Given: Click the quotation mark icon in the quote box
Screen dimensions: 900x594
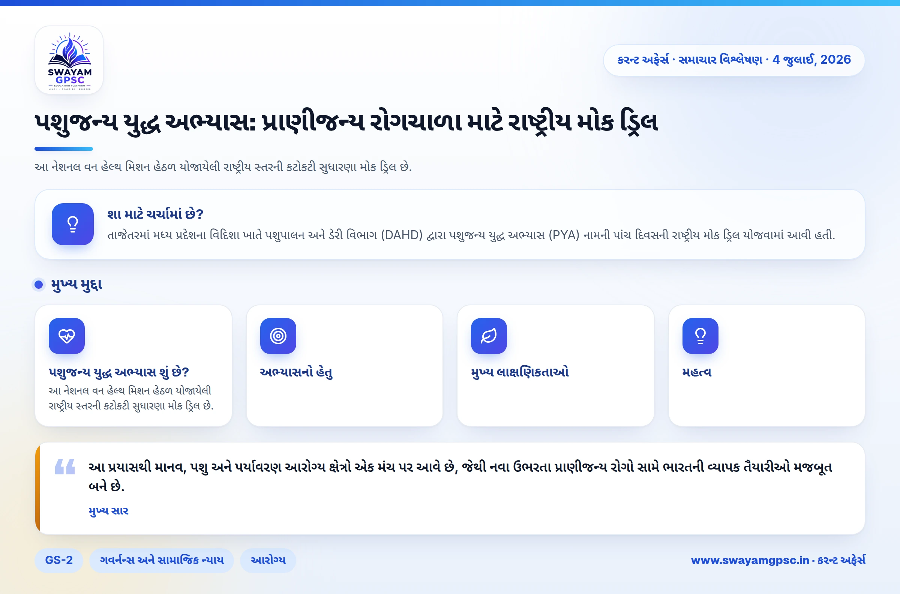Looking at the screenshot, I should tap(65, 467).
